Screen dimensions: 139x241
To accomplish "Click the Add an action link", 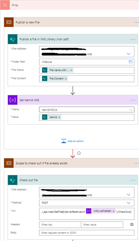I will pos(76,141).
